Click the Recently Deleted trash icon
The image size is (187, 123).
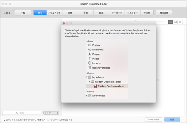coord(90,67)
